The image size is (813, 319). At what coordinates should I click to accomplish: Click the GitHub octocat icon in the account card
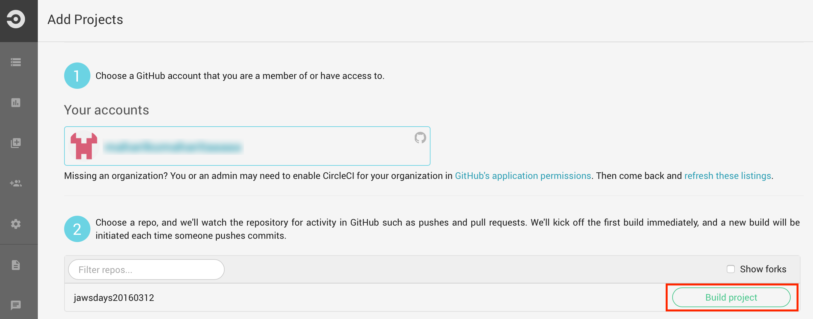420,138
